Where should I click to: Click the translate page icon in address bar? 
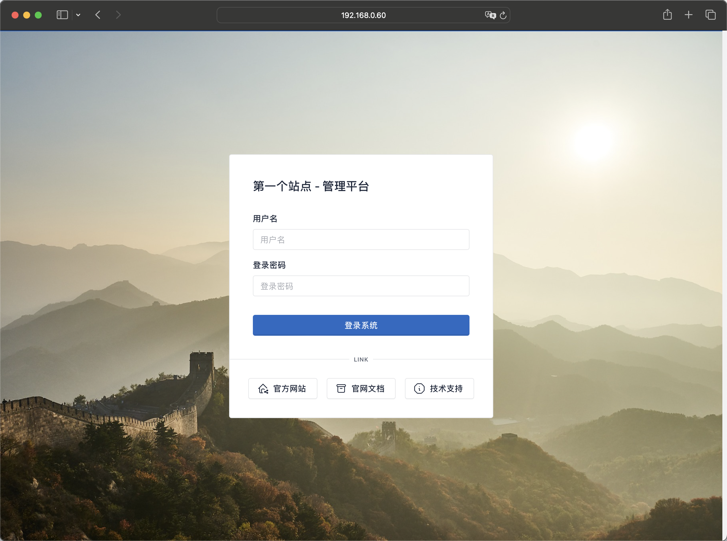[x=490, y=15]
